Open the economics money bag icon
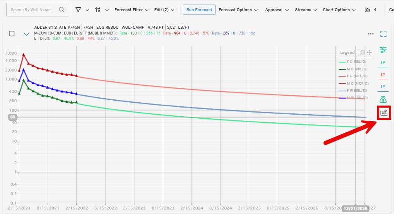The width and height of the screenshot is (394, 214). tap(383, 99)
